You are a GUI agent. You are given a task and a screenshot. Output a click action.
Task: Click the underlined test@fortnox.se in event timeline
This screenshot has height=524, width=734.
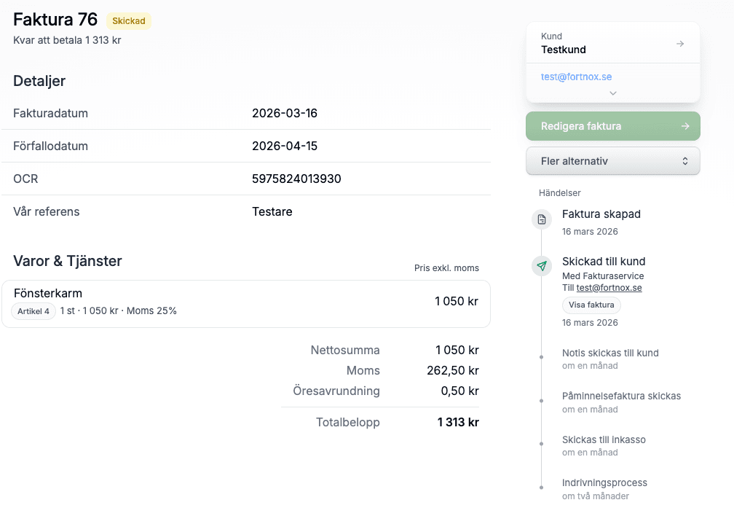click(609, 288)
